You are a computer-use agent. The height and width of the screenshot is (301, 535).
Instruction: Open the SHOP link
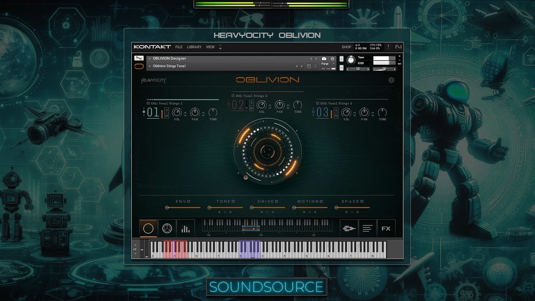(x=346, y=47)
